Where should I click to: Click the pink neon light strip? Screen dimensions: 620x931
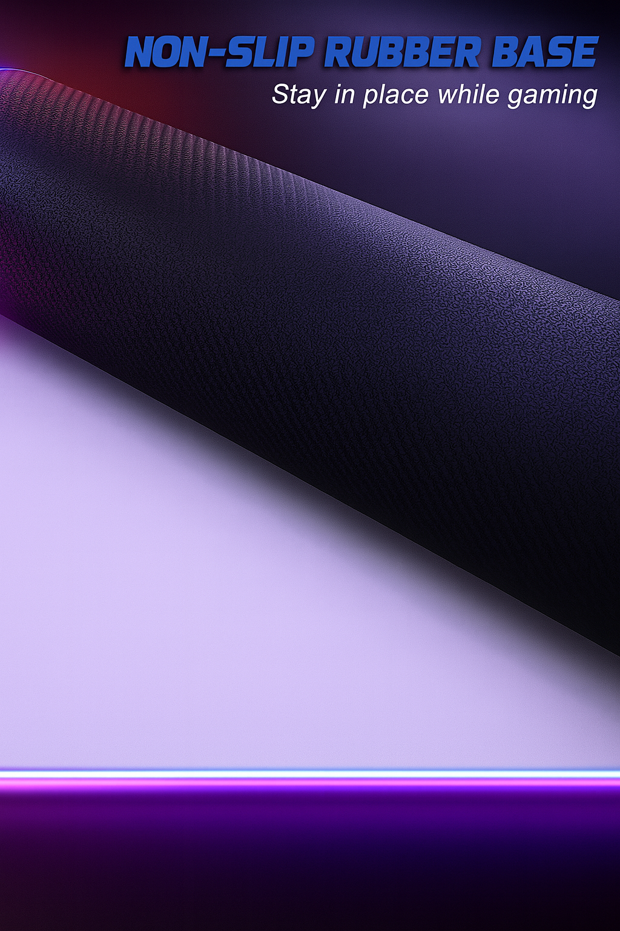coord(310,783)
